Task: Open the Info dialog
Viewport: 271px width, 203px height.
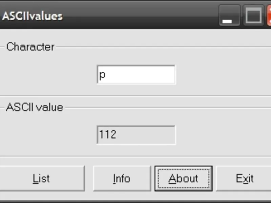Action: click(x=122, y=178)
